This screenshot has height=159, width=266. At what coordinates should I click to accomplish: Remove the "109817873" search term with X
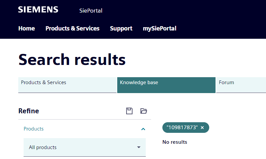[x=202, y=128]
